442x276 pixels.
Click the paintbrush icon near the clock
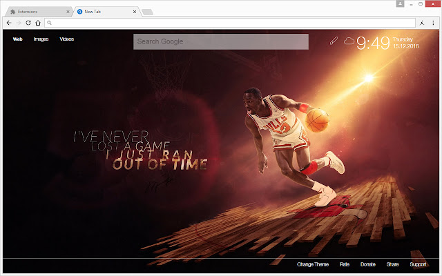333,42
